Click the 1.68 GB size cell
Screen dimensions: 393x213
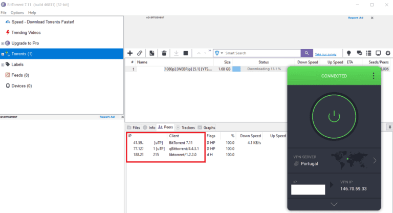tap(224, 69)
